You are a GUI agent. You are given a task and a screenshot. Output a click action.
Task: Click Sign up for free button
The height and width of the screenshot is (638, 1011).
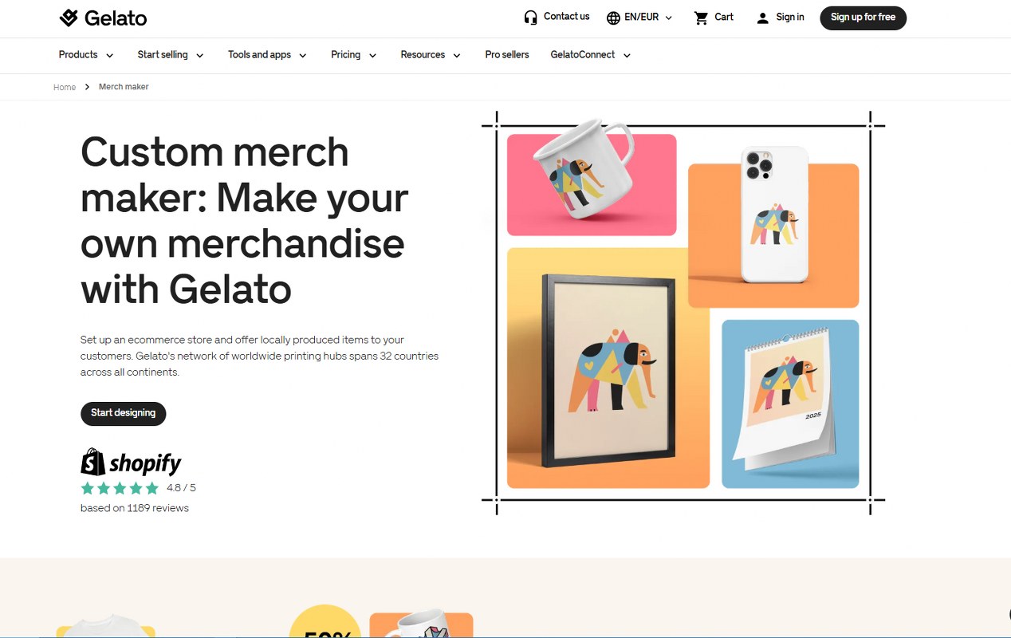(x=863, y=18)
